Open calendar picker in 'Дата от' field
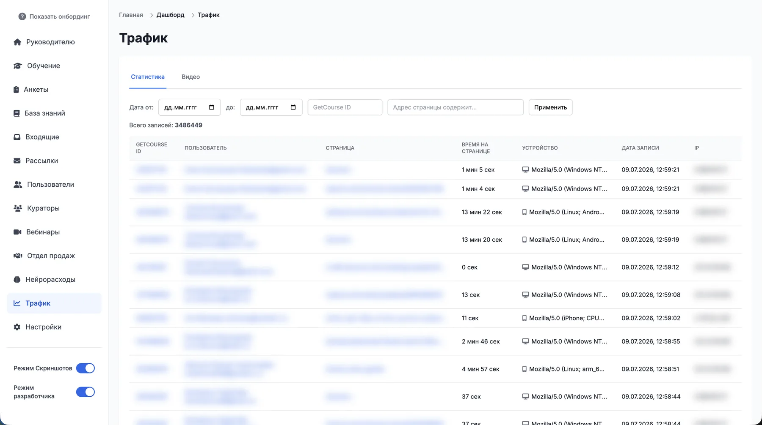This screenshot has height=425, width=762. click(212, 107)
